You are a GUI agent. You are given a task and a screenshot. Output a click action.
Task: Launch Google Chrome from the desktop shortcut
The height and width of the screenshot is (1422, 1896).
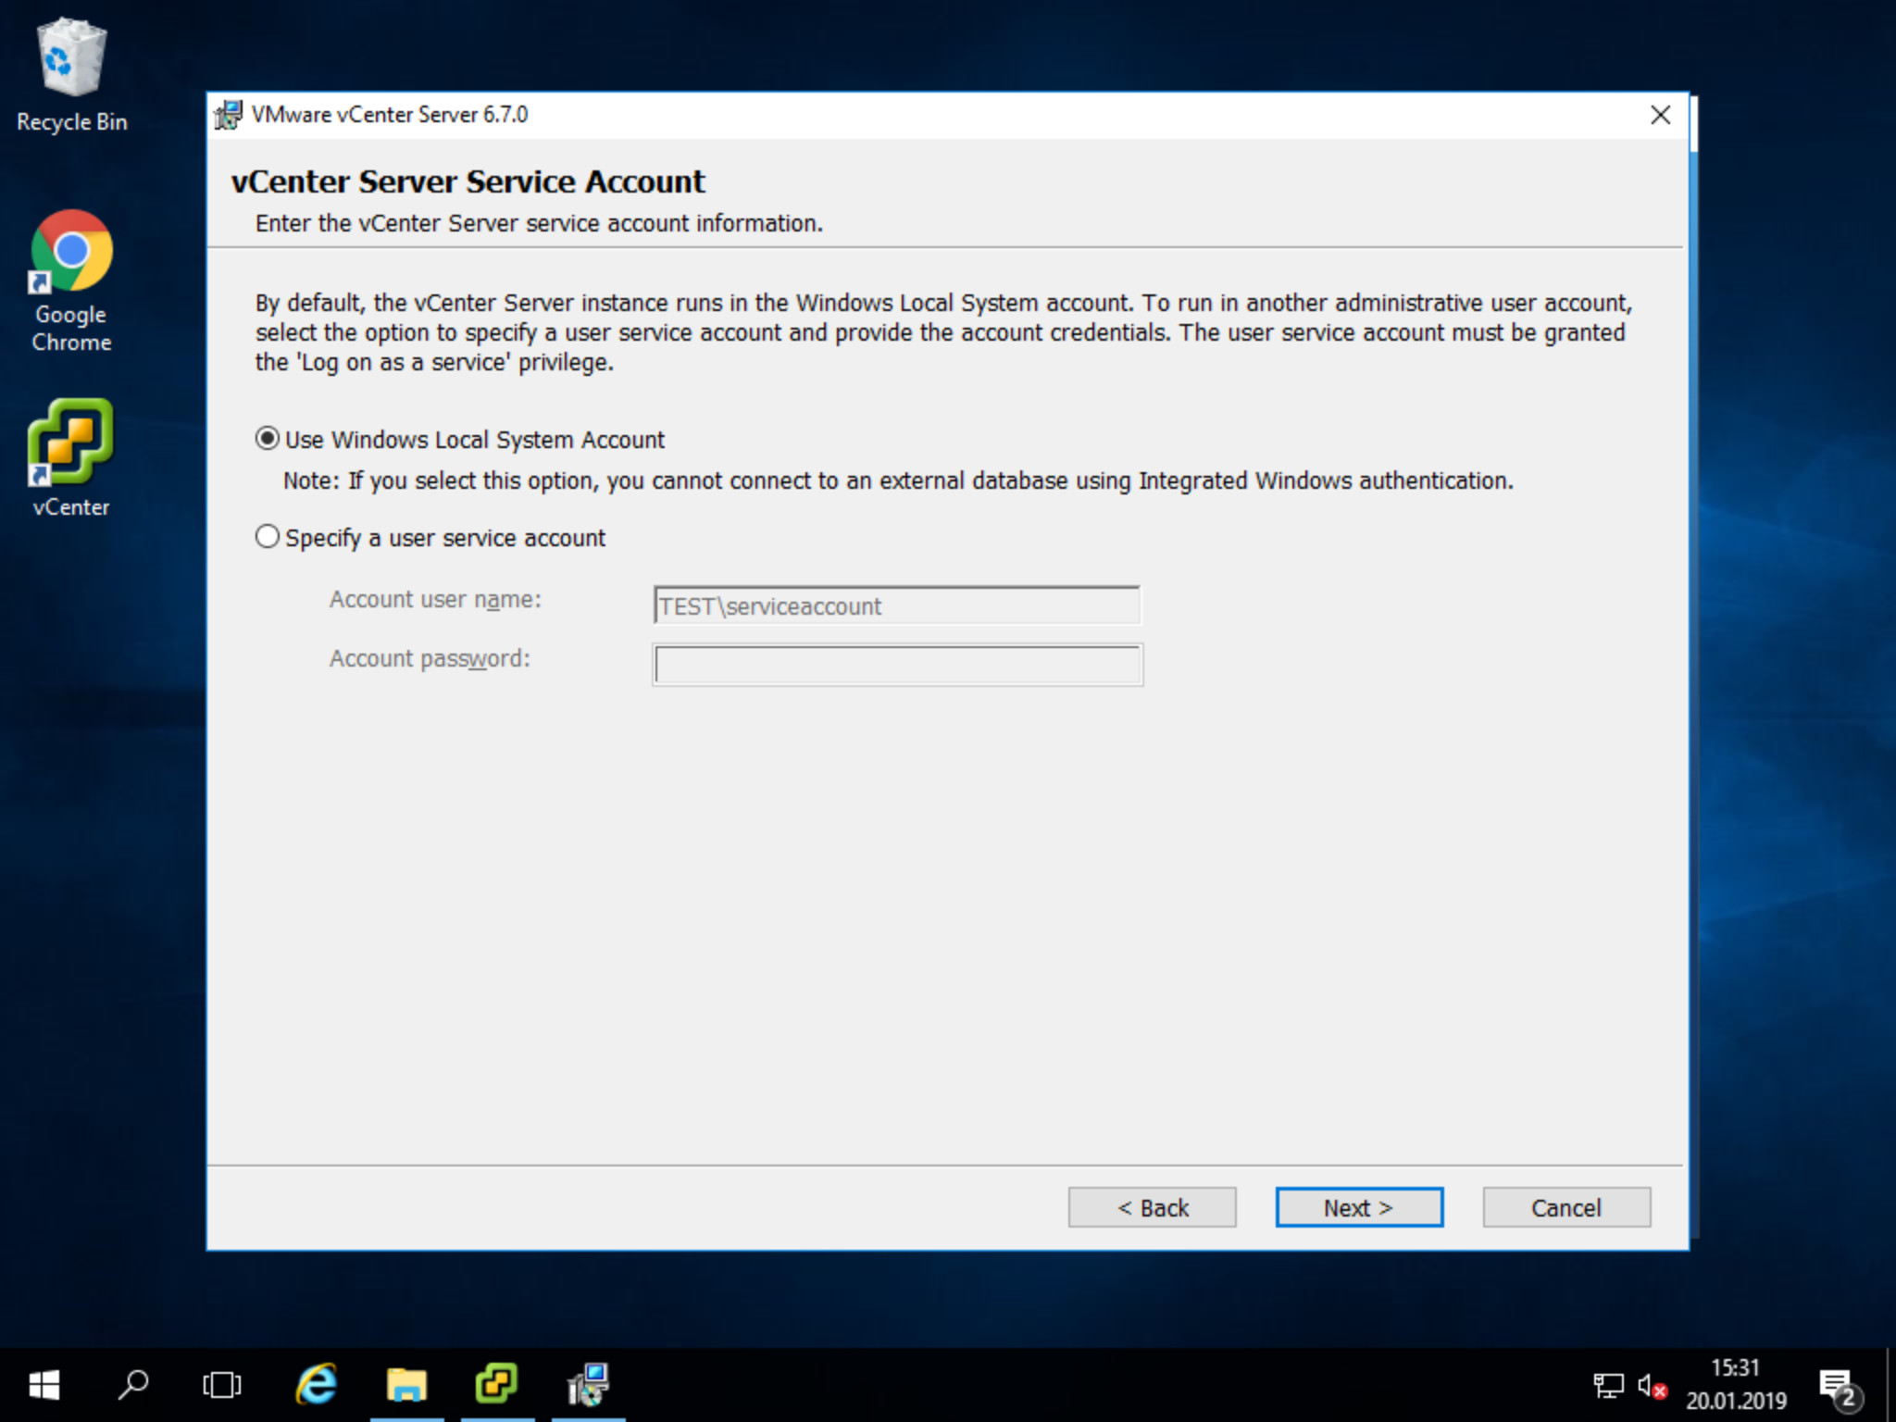tap(71, 278)
